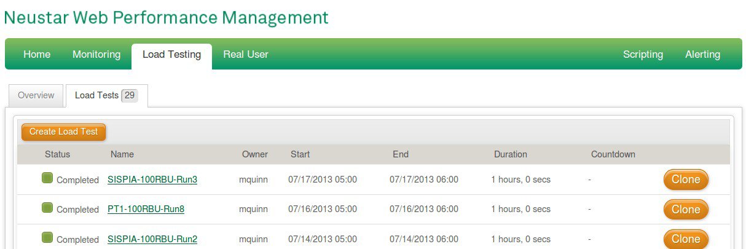
Task: Navigate to Scripting
Action: point(643,54)
